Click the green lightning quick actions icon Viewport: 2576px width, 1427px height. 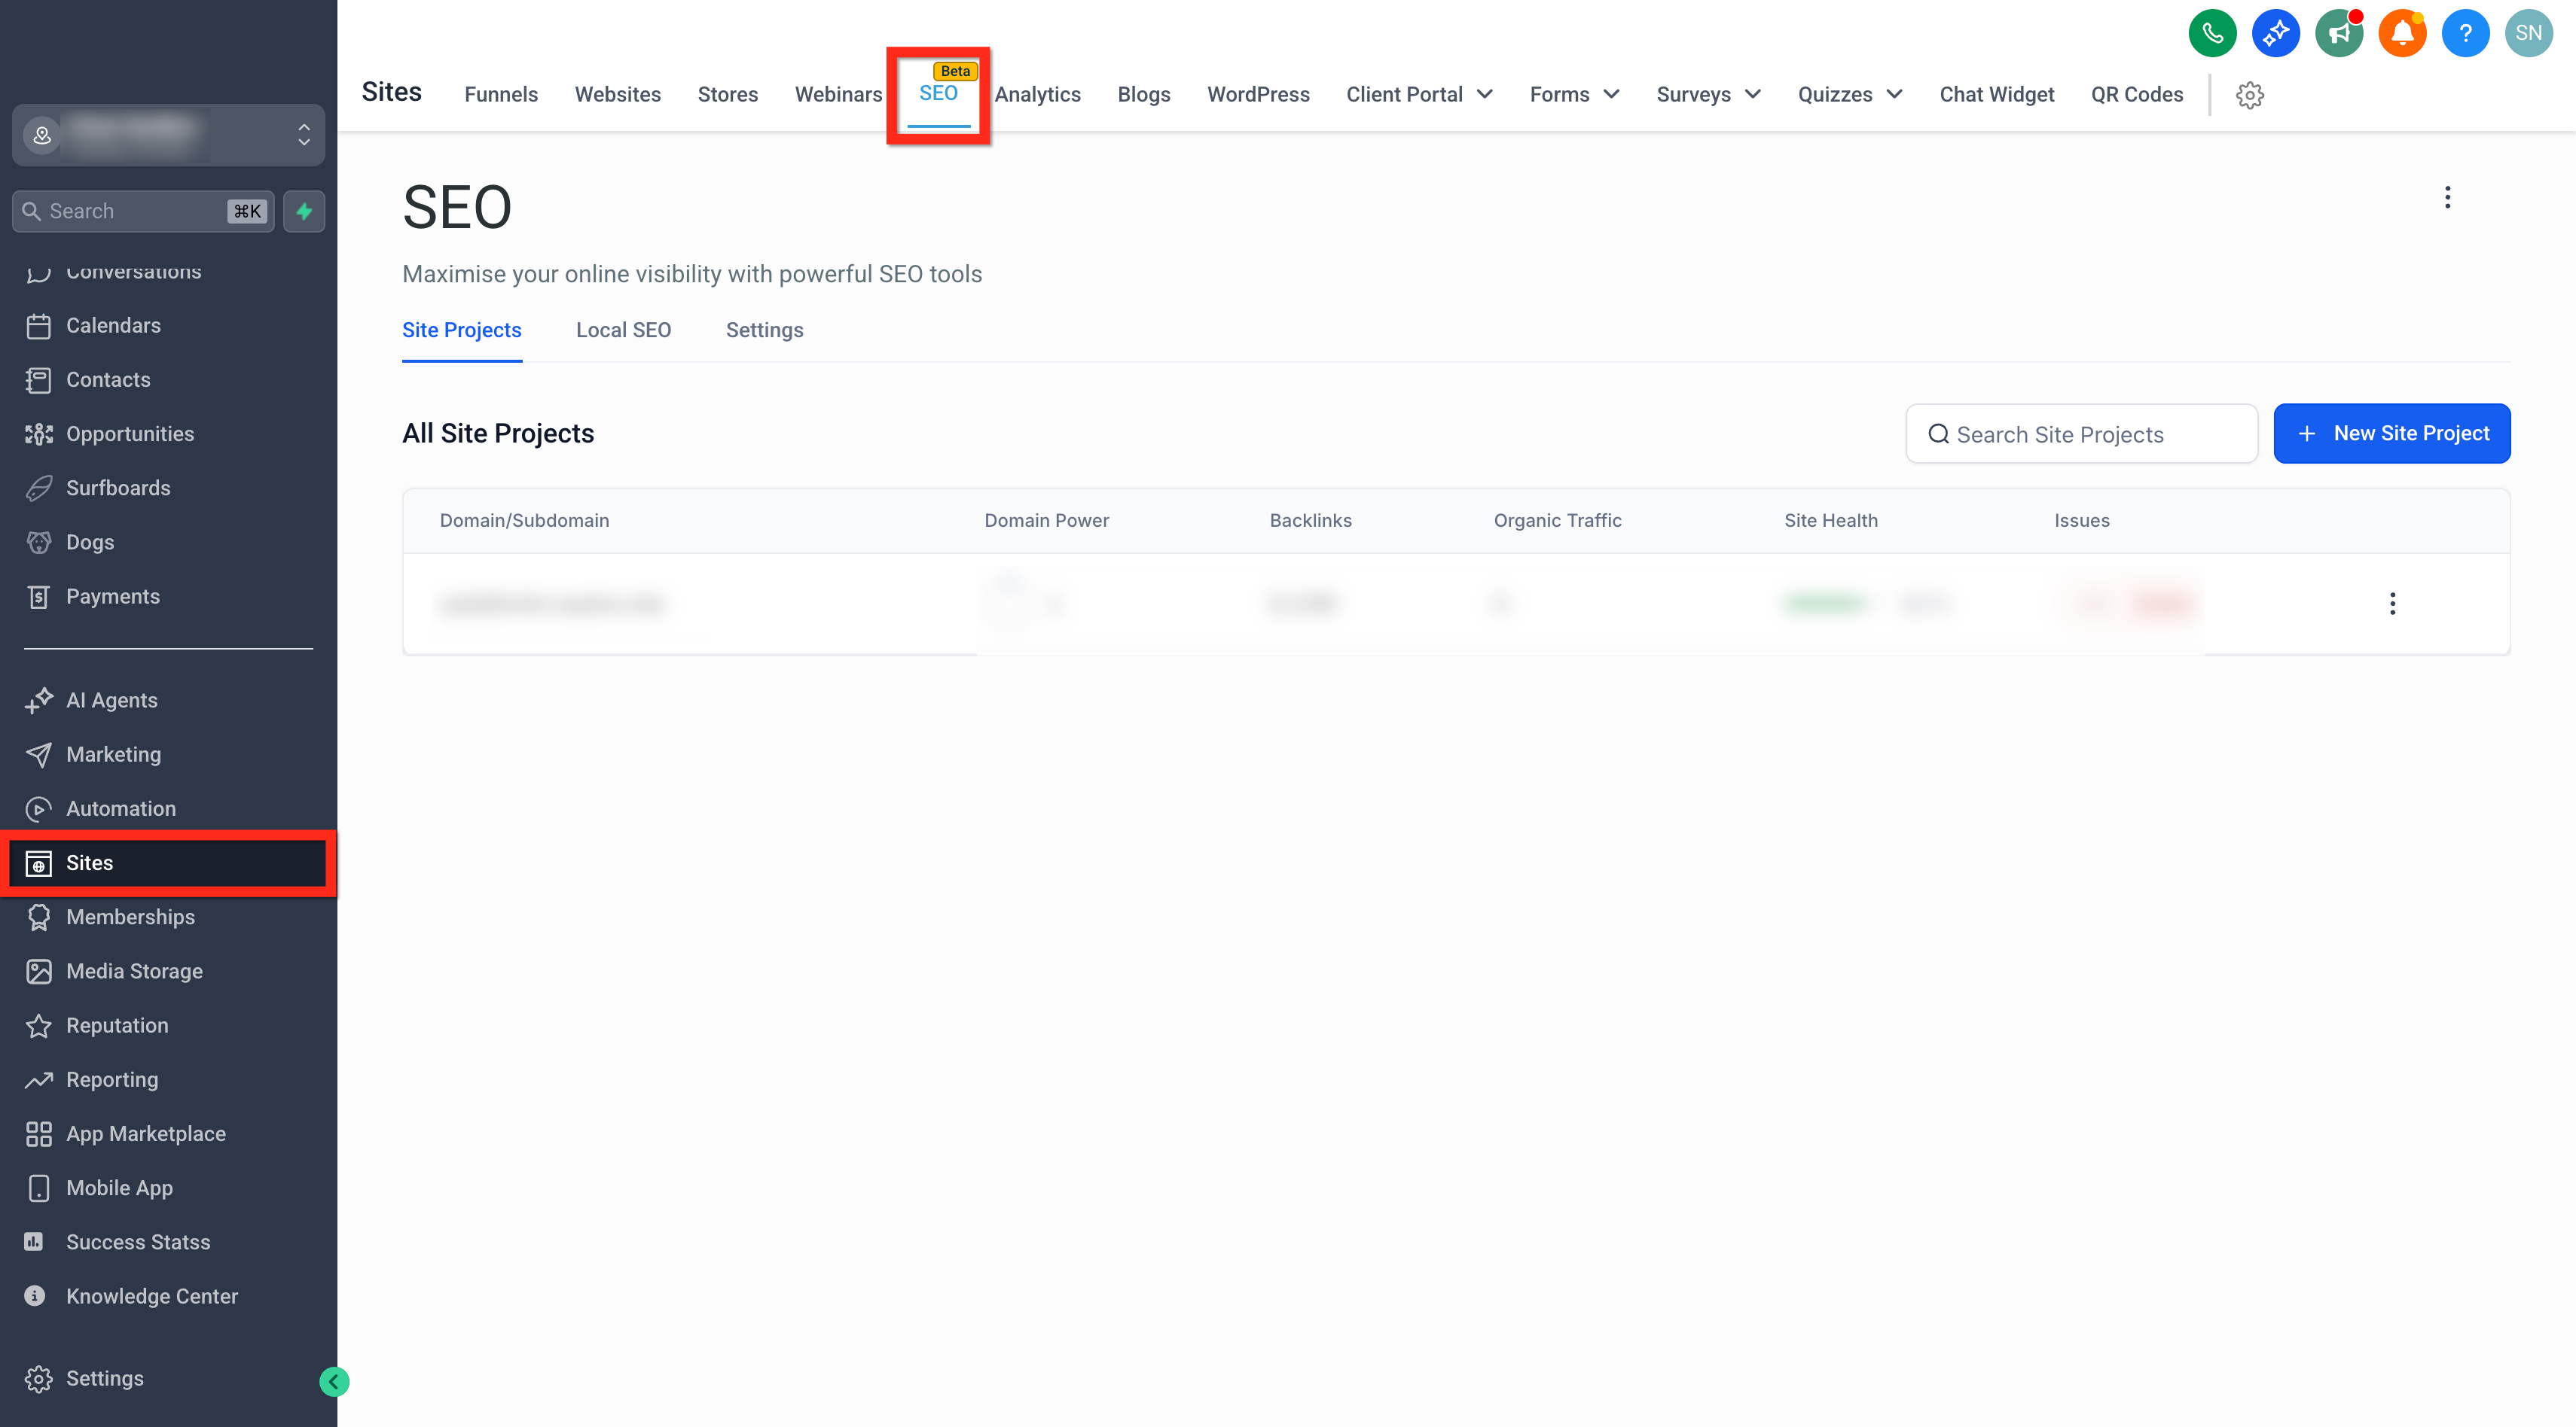click(x=304, y=211)
